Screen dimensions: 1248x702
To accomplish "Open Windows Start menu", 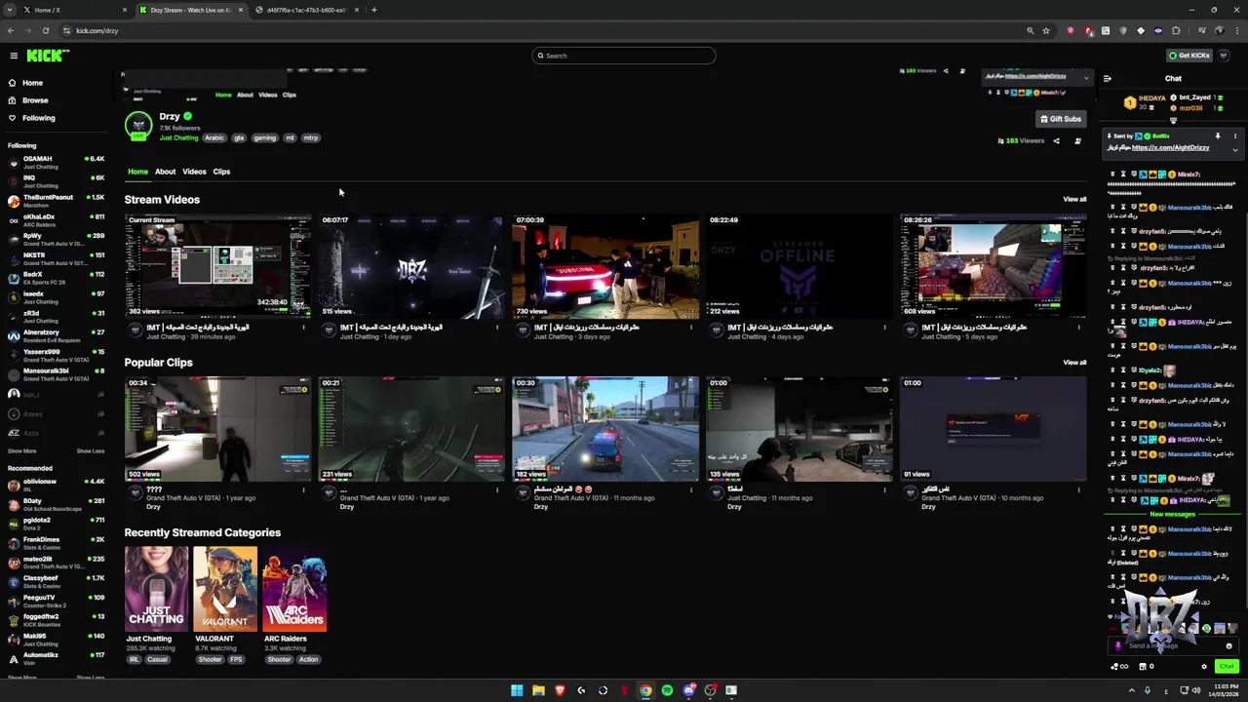I will tap(517, 690).
